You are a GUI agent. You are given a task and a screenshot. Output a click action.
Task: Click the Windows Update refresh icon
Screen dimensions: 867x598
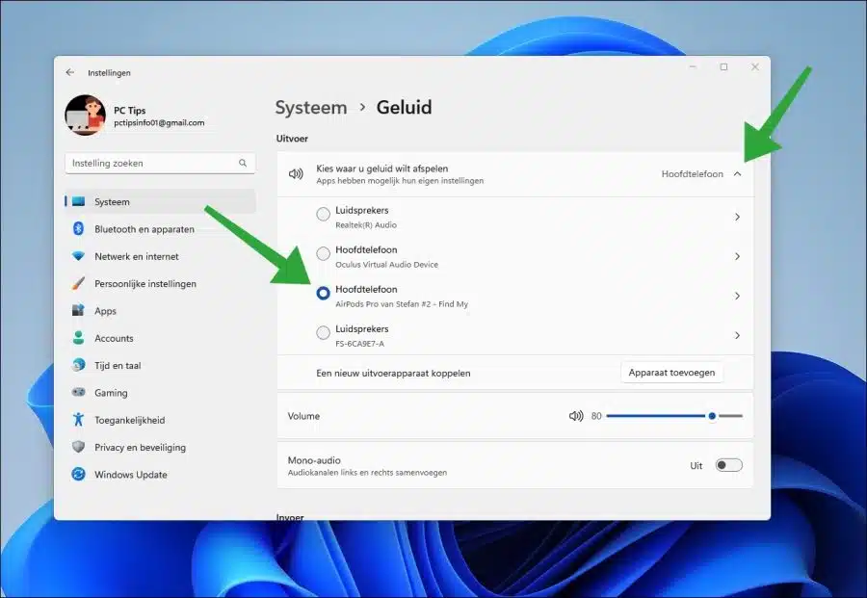[79, 474]
